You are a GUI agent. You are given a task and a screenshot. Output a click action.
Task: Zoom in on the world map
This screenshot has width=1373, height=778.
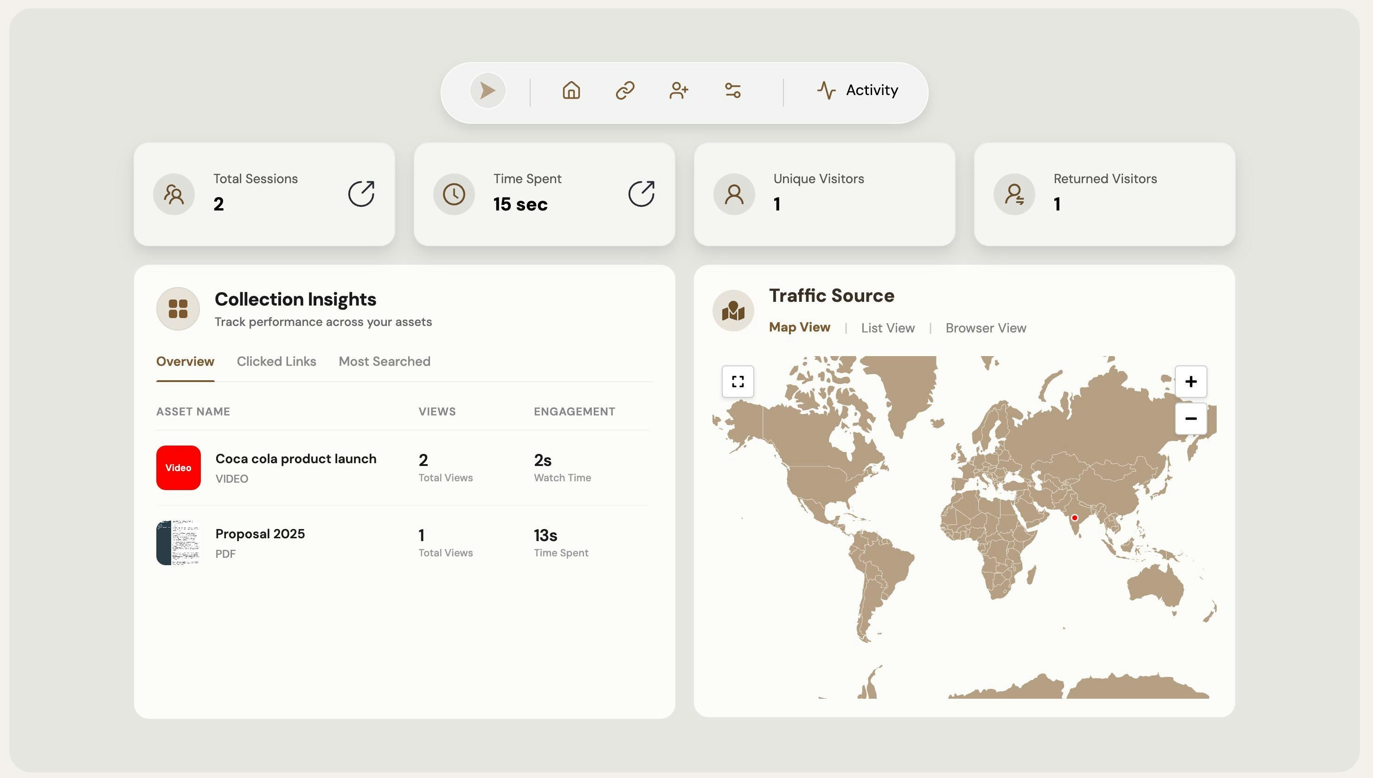coord(1191,381)
